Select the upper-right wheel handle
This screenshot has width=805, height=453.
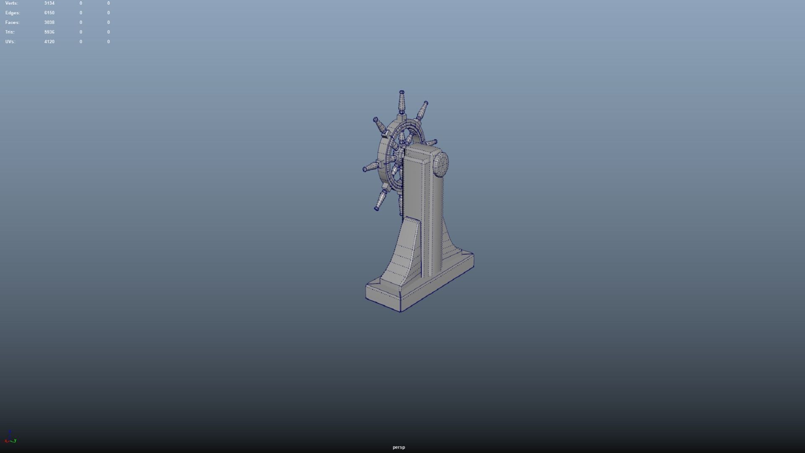(x=422, y=110)
